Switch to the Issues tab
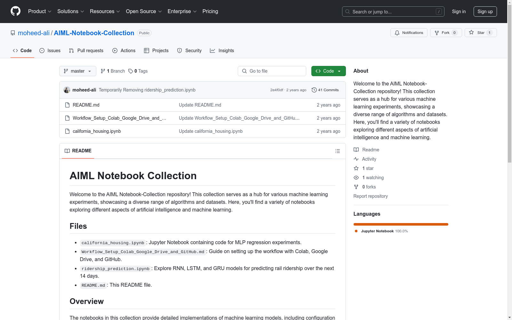This screenshot has height=320, width=512. coord(50,51)
